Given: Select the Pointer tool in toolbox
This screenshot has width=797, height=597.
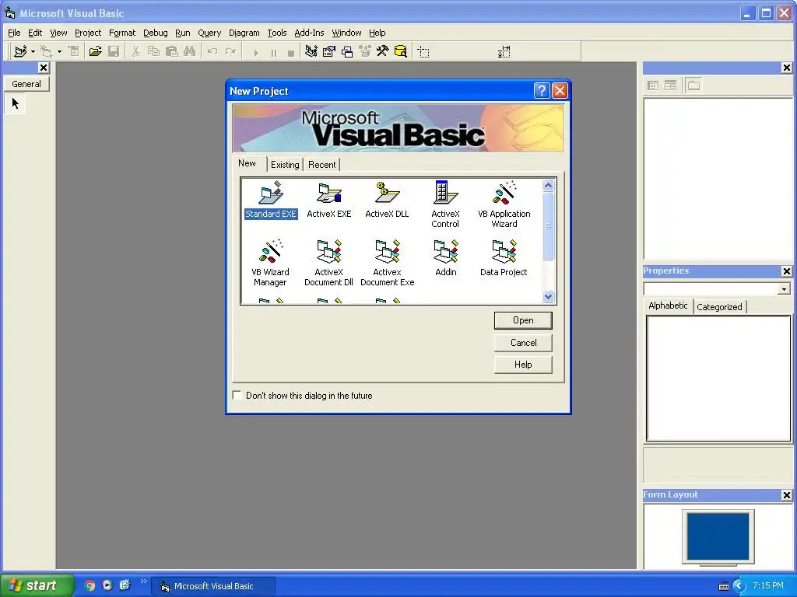Looking at the screenshot, I should pyautogui.click(x=16, y=103).
